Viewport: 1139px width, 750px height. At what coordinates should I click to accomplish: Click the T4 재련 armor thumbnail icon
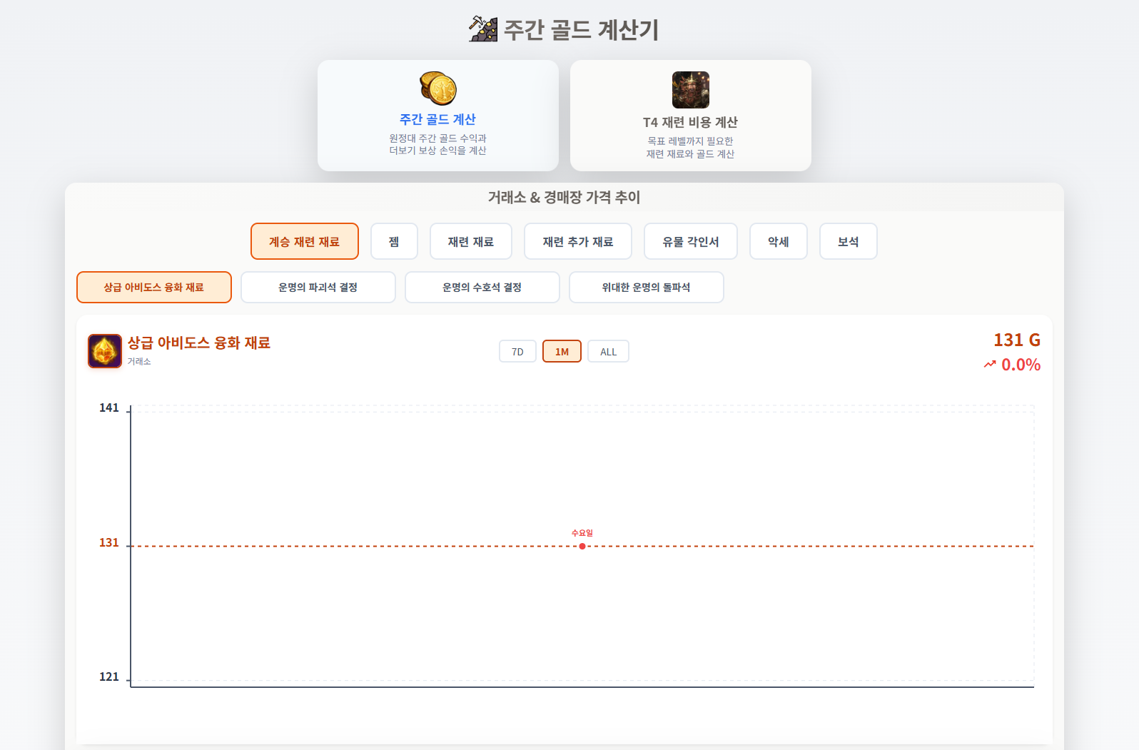[690, 90]
